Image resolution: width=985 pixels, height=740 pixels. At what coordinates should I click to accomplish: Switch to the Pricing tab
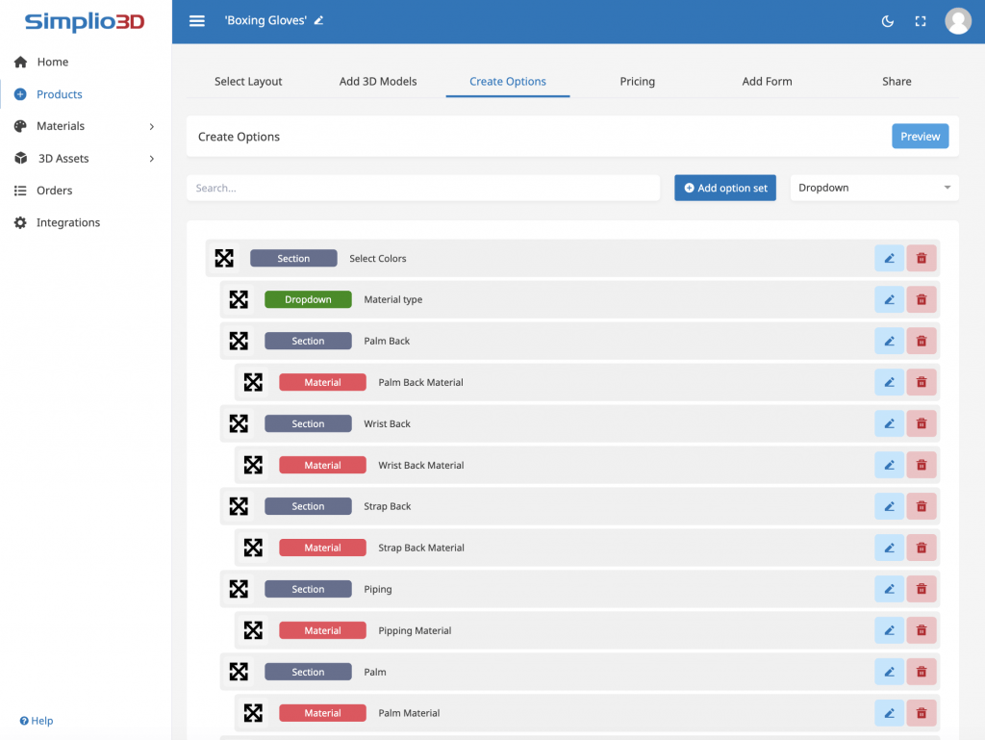637,82
